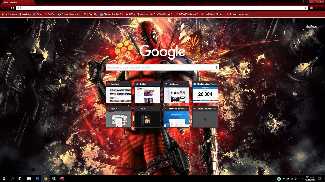Bookmark this page with the star icon
This screenshot has height=182, width=325.
(x=305, y=8)
